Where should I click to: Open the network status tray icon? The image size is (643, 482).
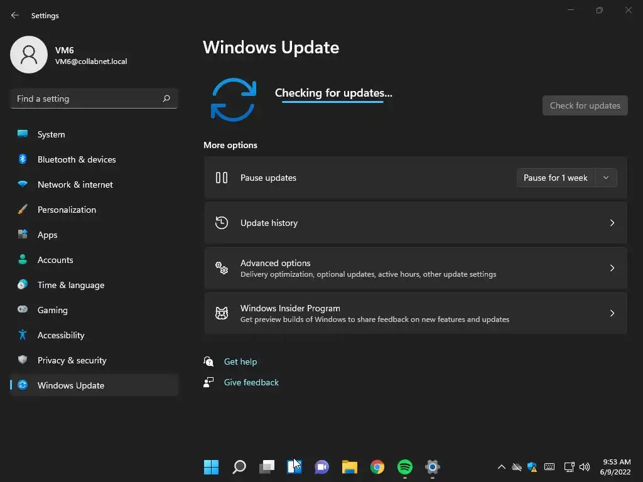click(x=569, y=467)
